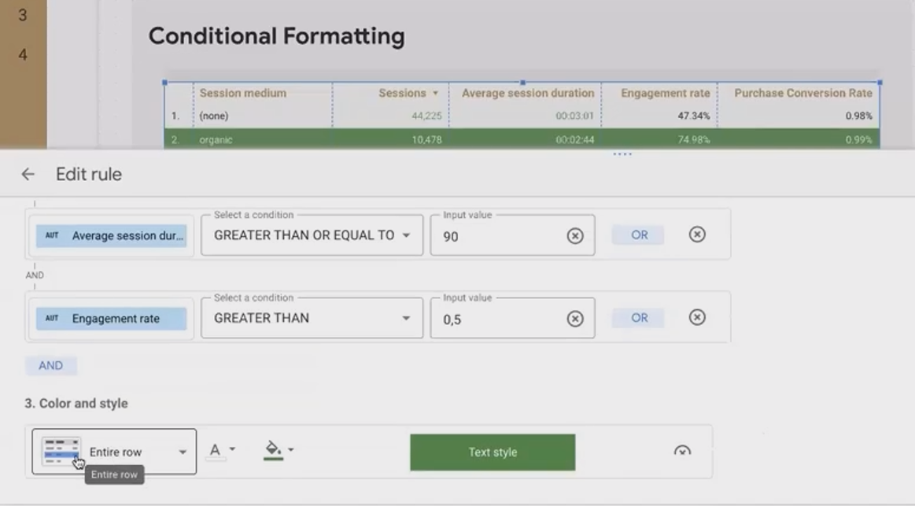
Task: Clear the 0,5 input with the X icon
Action: pyautogui.click(x=574, y=318)
